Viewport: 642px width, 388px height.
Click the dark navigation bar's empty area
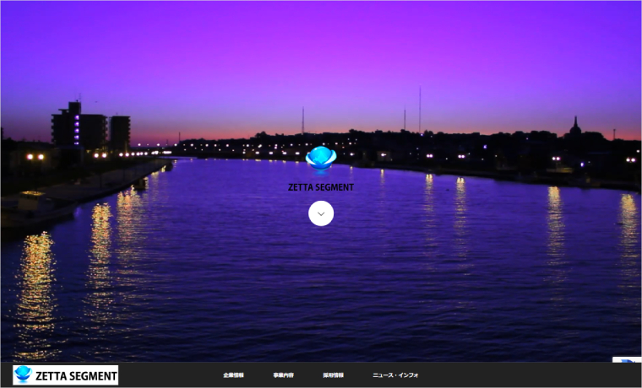tap(524, 375)
